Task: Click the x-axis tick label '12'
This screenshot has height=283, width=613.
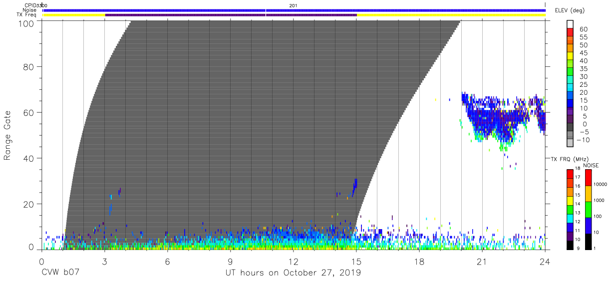Action: point(293,262)
